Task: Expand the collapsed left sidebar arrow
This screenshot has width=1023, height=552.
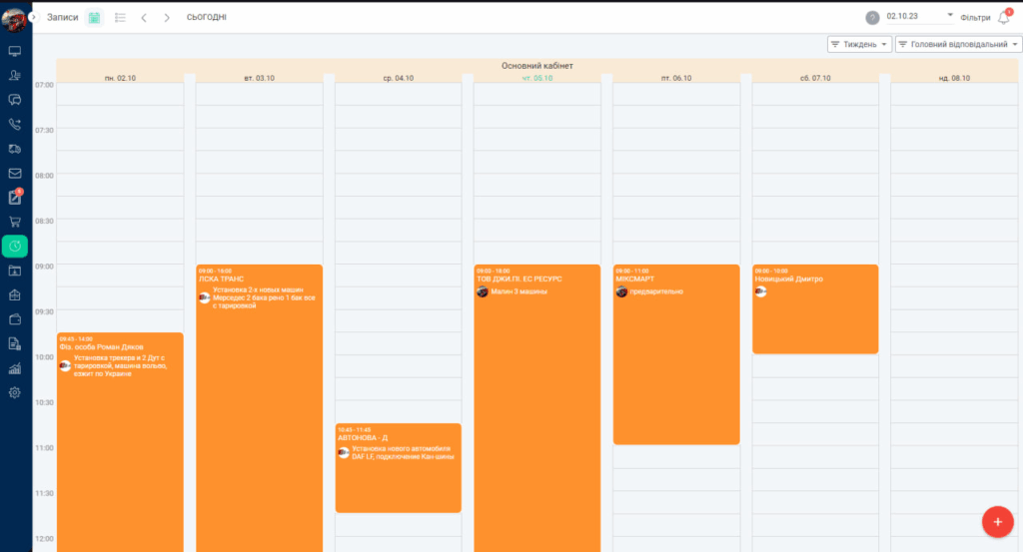Action: coord(33,17)
